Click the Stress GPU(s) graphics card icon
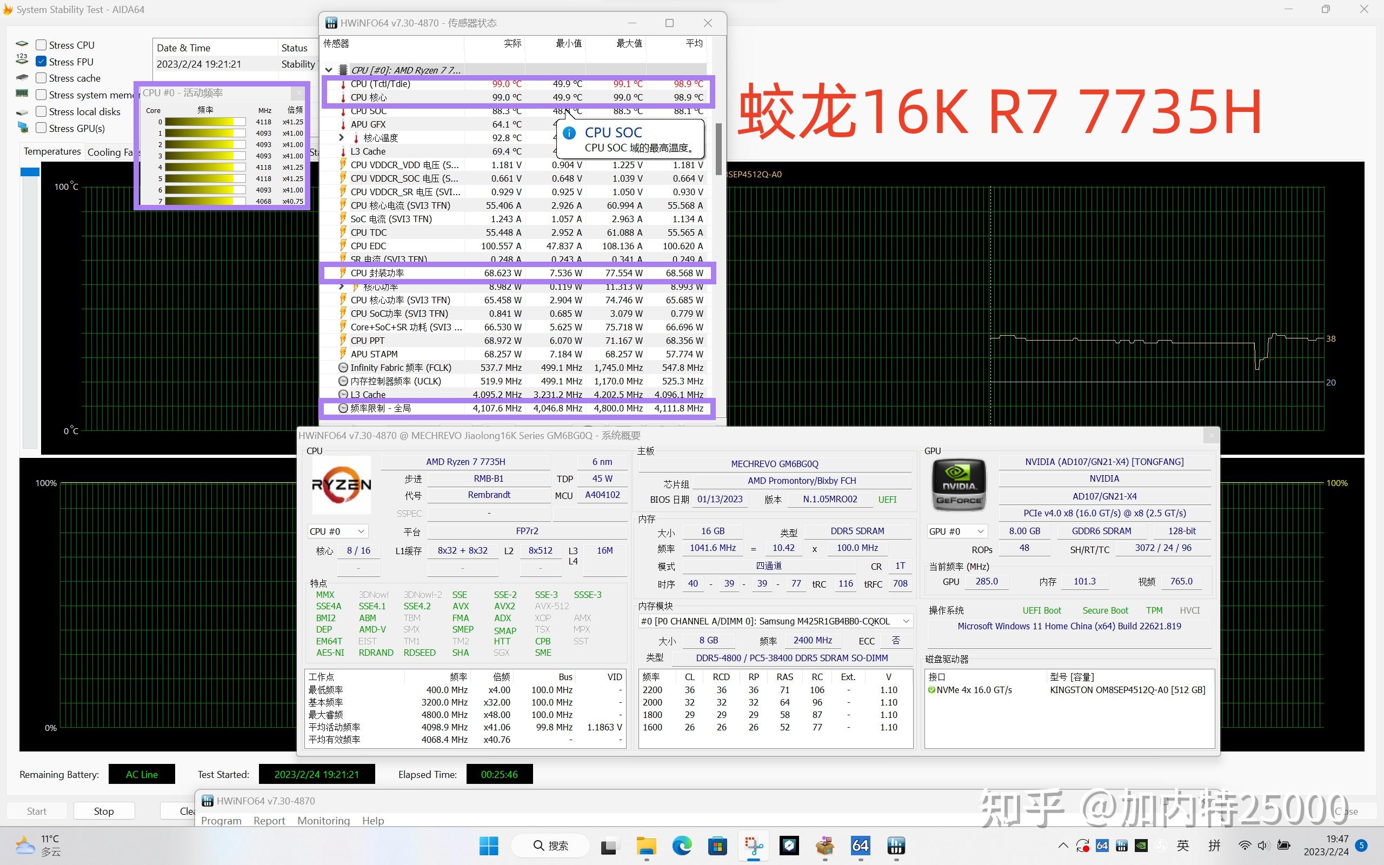Image resolution: width=1384 pixels, height=865 pixels. (22, 128)
